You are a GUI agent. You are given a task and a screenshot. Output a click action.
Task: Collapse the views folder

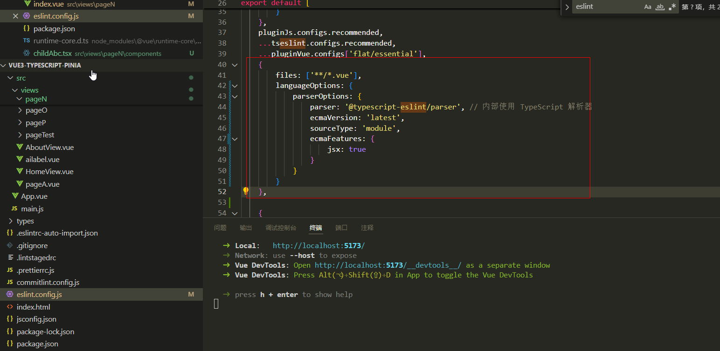click(15, 90)
